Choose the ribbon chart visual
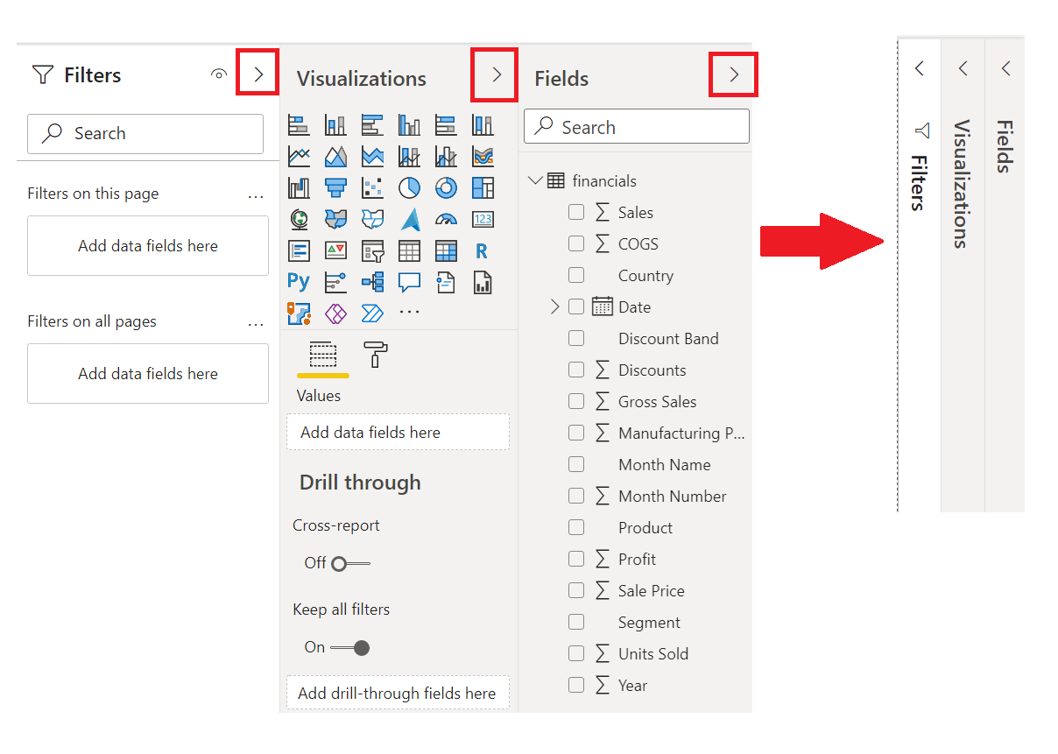The height and width of the screenshot is (754, 1058). tap(483, 157)
